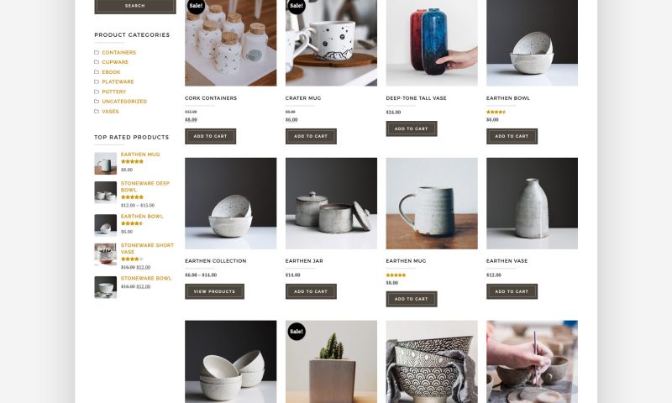This screenshot has width=672, height=403.
Task: Click the folder icon beside Pottery
Action: 97,92
